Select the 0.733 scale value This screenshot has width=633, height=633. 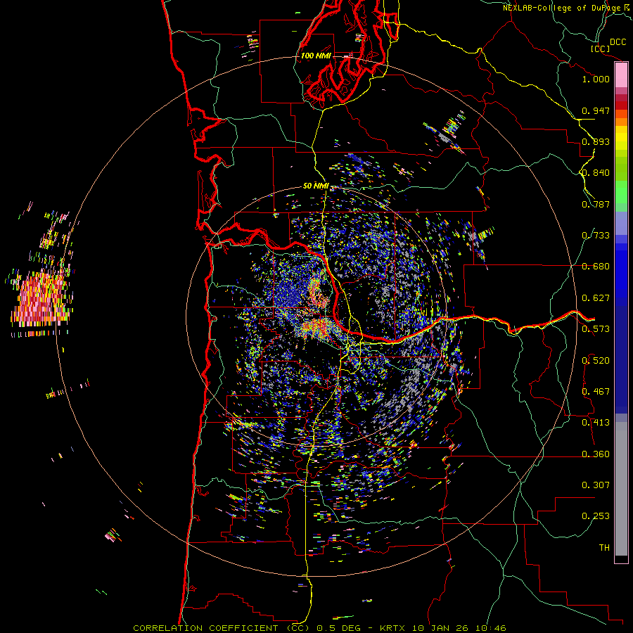(x=596, y=236)
